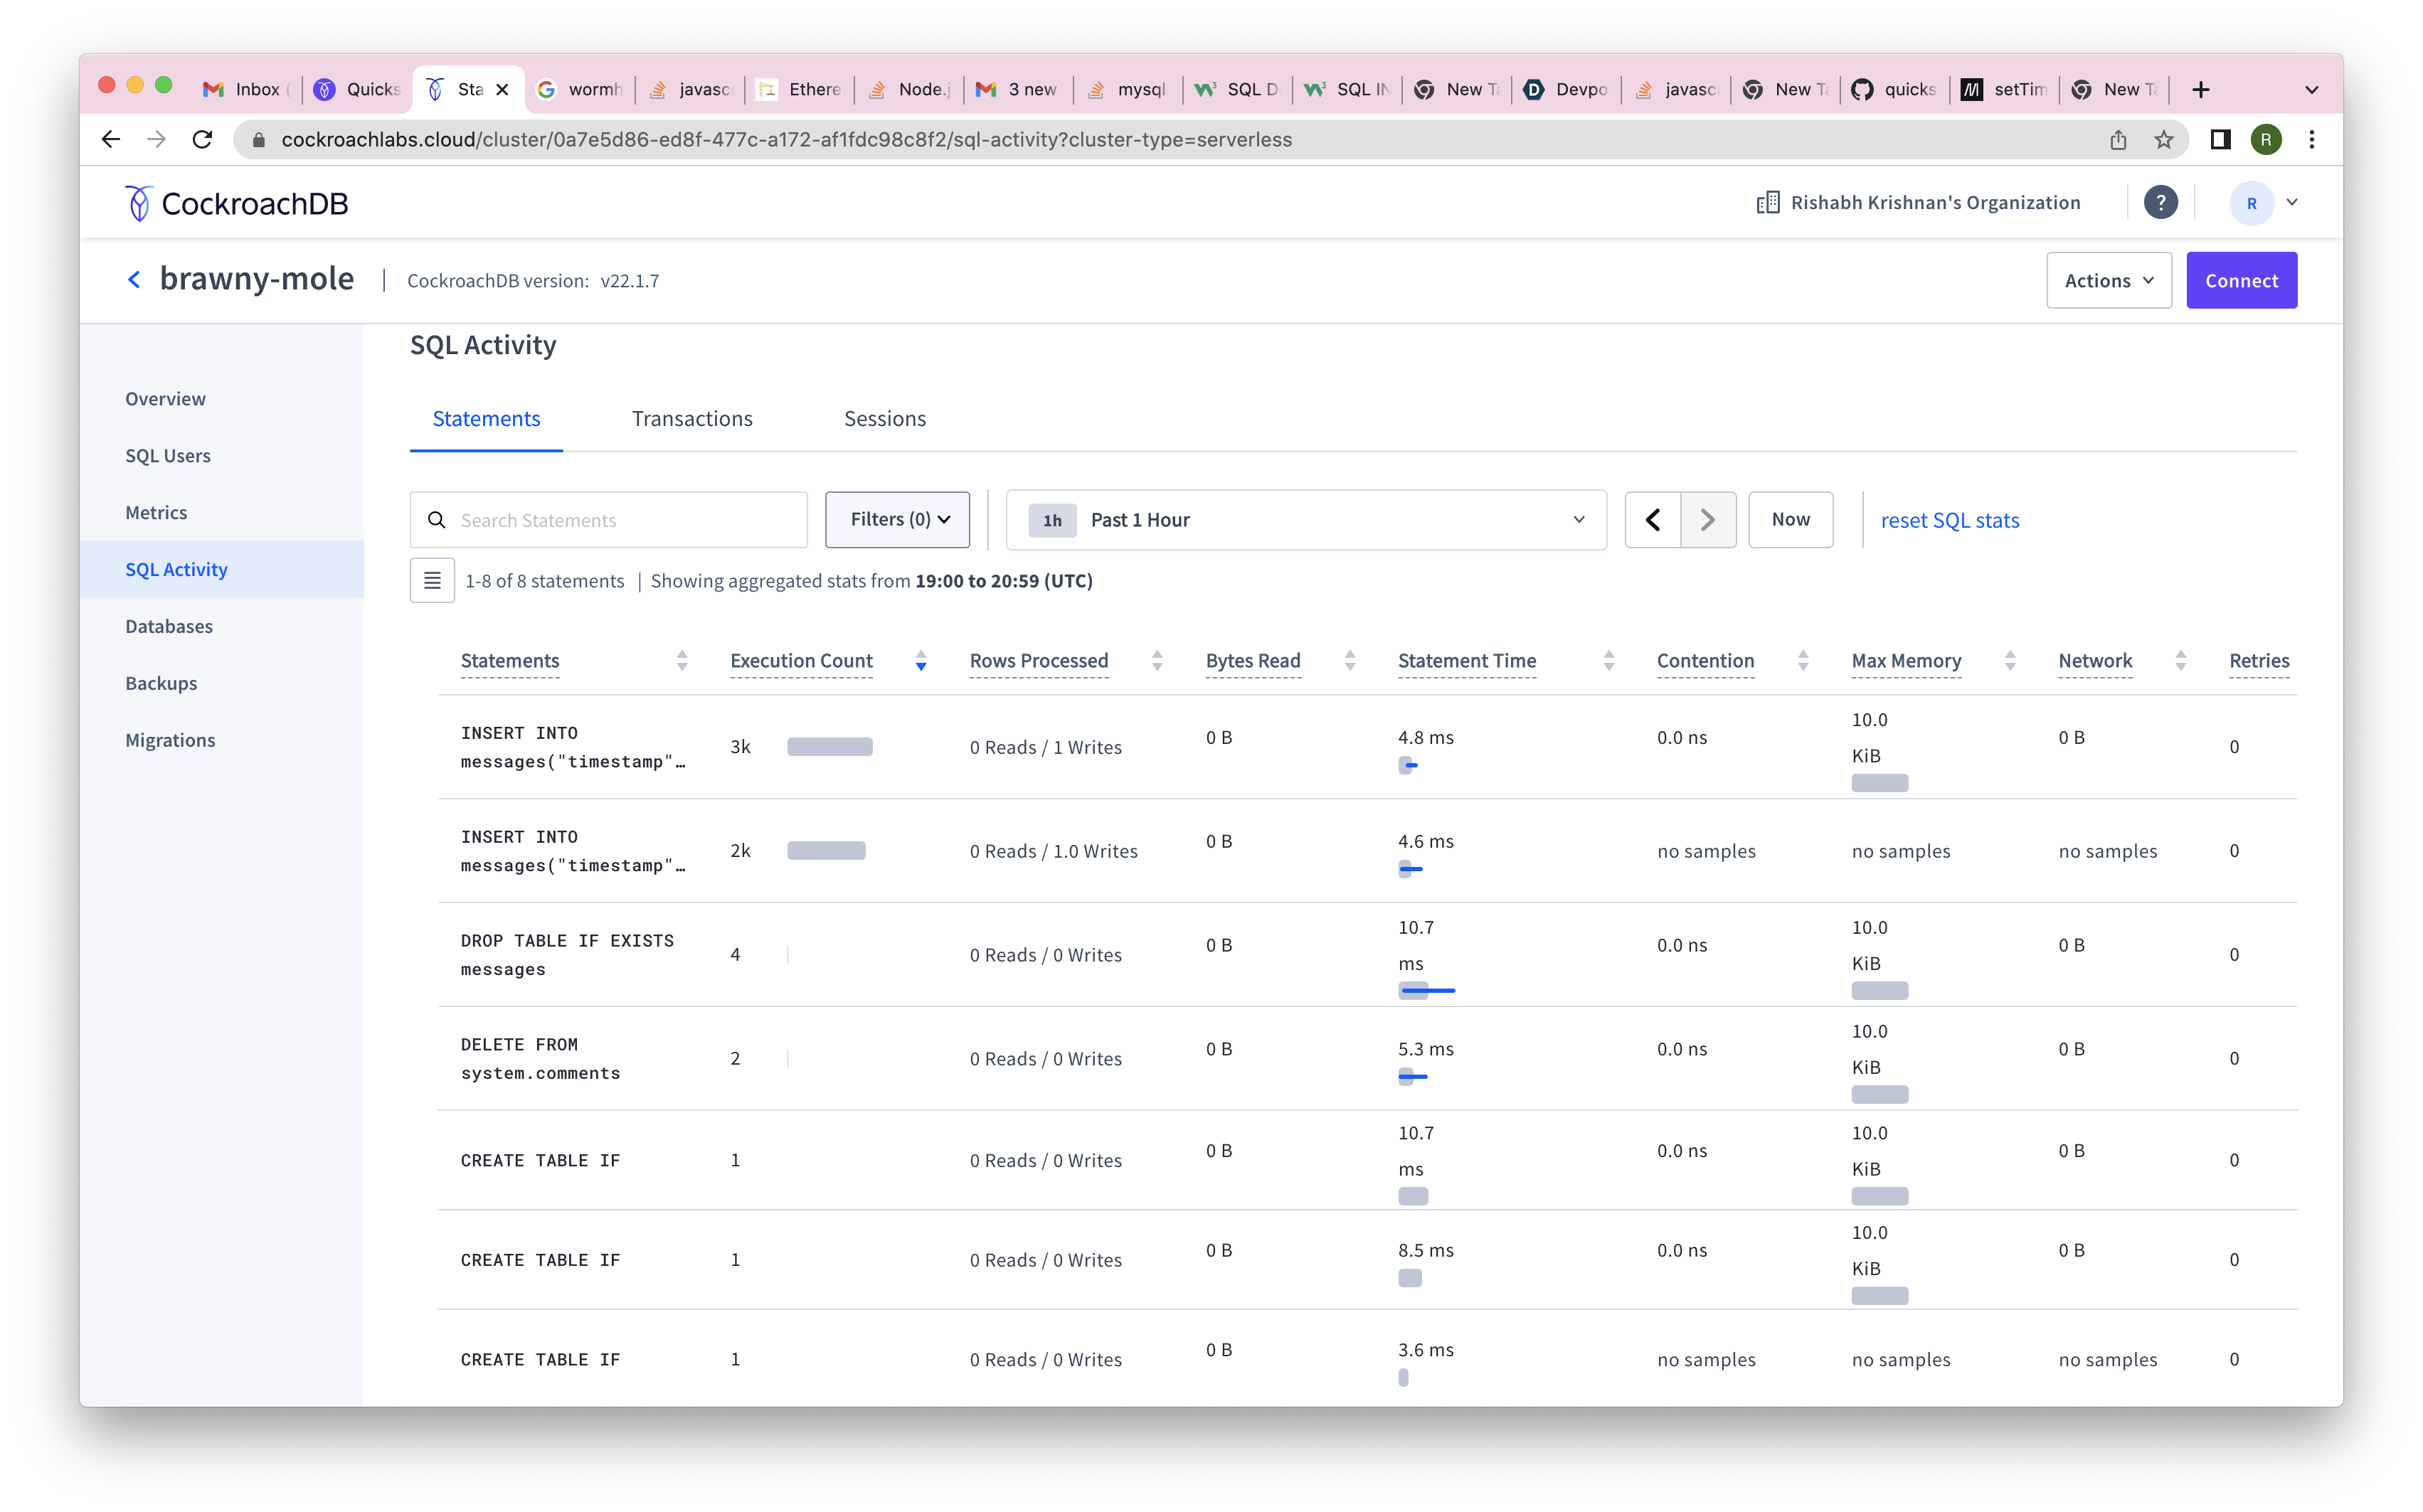The width and height of the screenshot is (2423, 1512).
Task: Click the share page icon in address bar
Action: [2118, 140]
